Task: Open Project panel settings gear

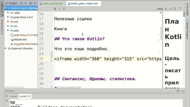Action: pos(31,3)
